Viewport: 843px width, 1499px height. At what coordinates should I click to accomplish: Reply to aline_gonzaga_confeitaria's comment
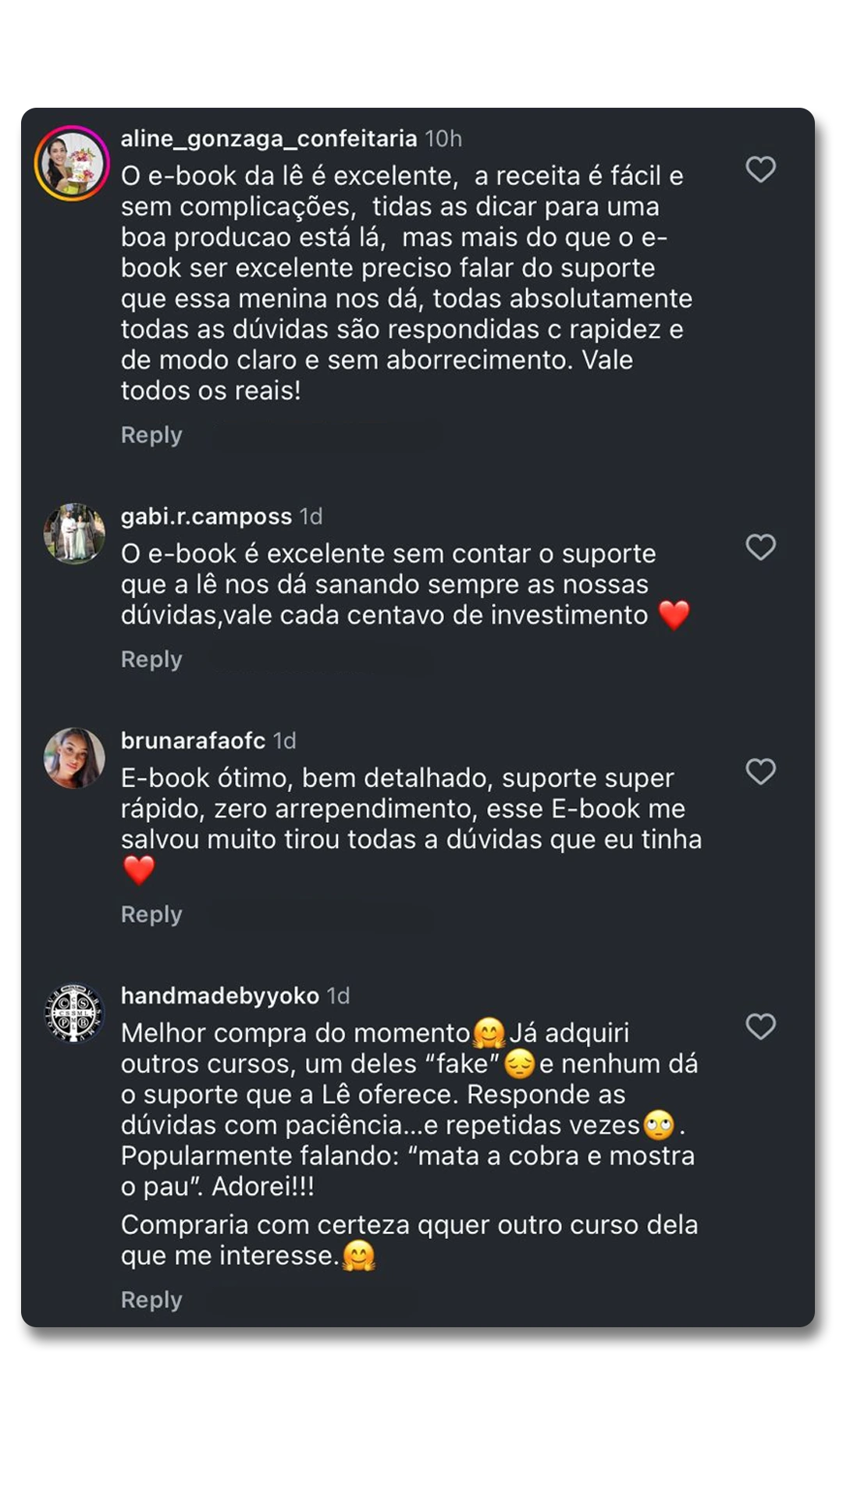tap(151, 435)
